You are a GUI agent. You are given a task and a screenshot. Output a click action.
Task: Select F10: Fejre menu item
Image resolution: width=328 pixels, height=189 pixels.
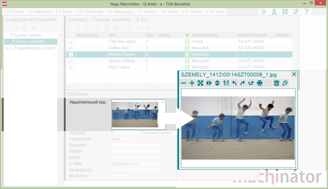pyautogui.click(x=215, y=12)
